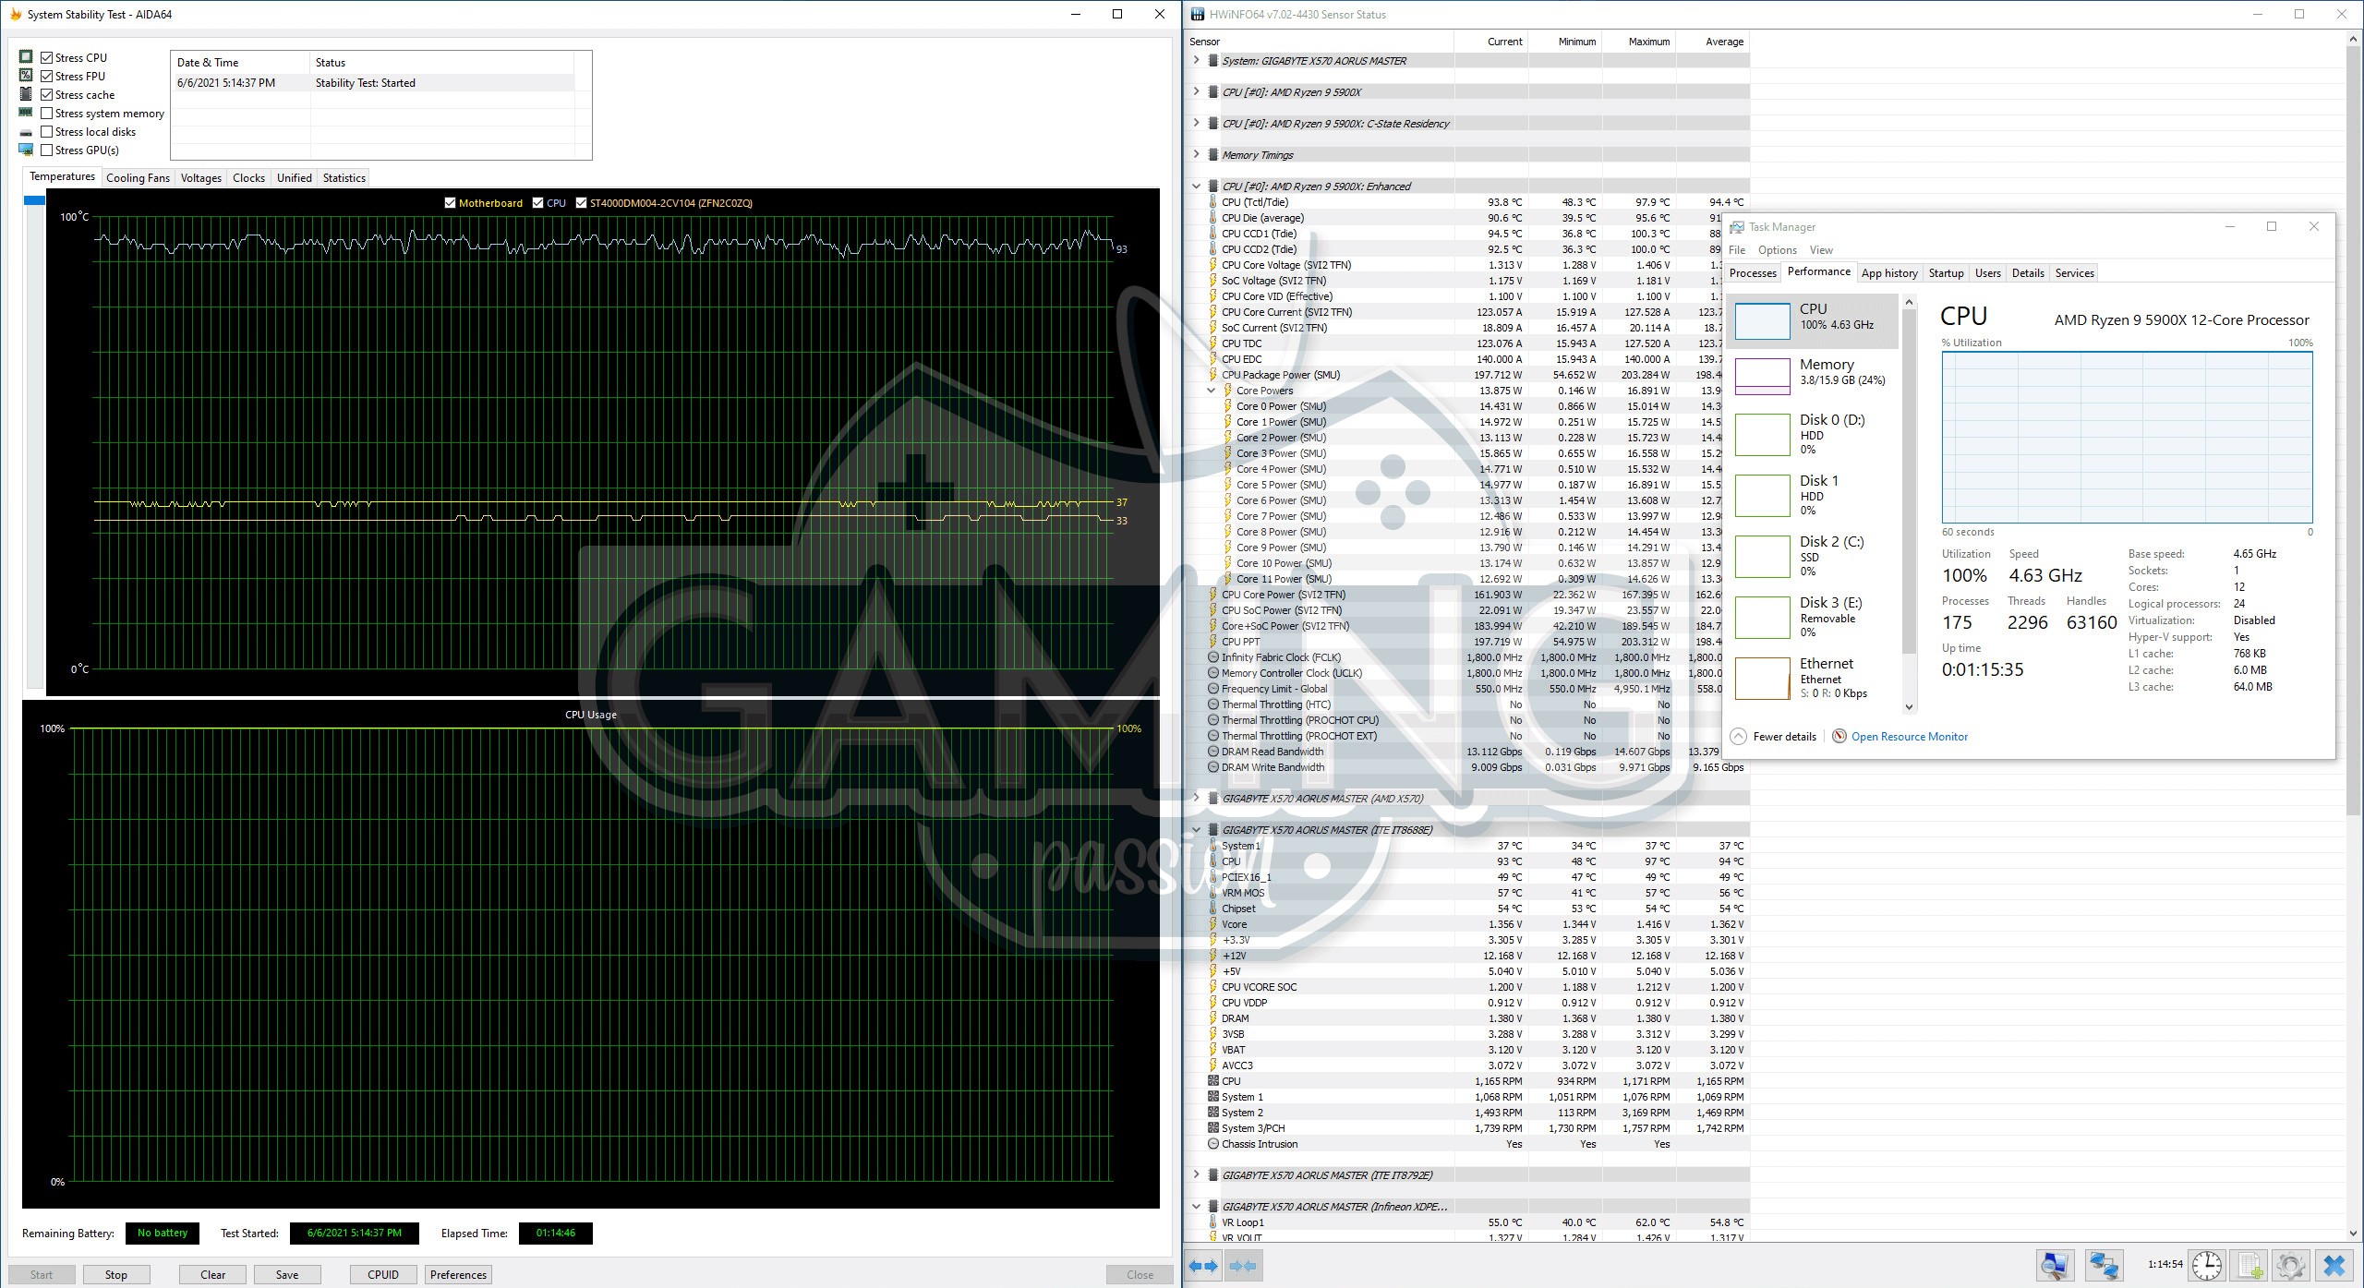Toggle Motherboard temperature graph checkbox

point(450,203)
